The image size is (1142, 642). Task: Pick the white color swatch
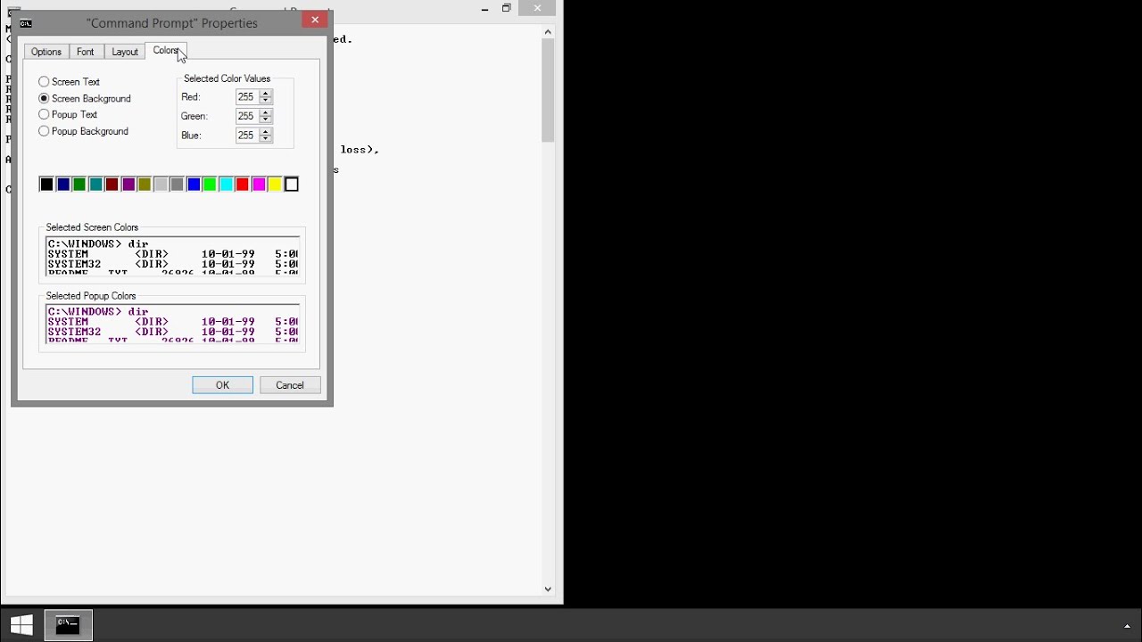click(x=292, y=185)
